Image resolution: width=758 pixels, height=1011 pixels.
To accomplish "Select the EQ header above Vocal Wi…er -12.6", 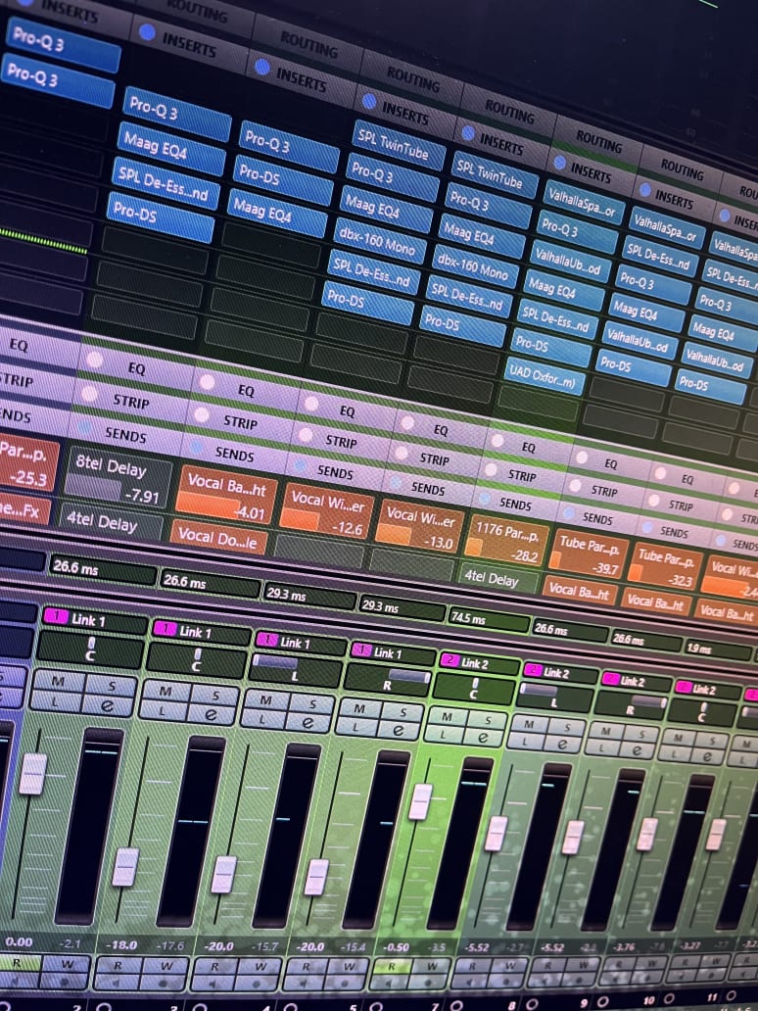I will pyautogui.click(x=347, y=411).
